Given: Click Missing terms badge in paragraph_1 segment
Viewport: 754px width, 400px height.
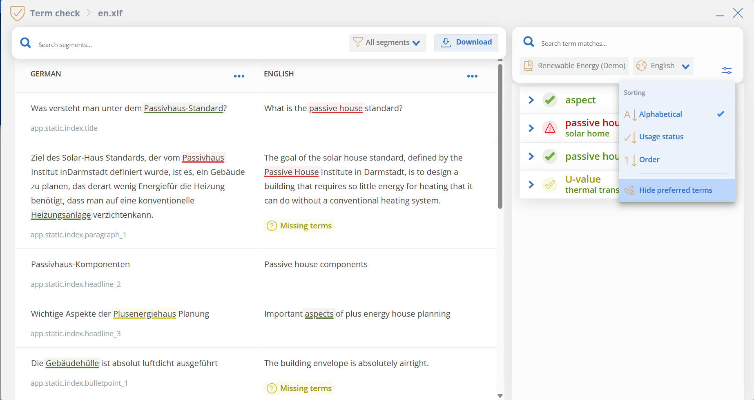Looking at the screenshot, I should tap(299, 226).
